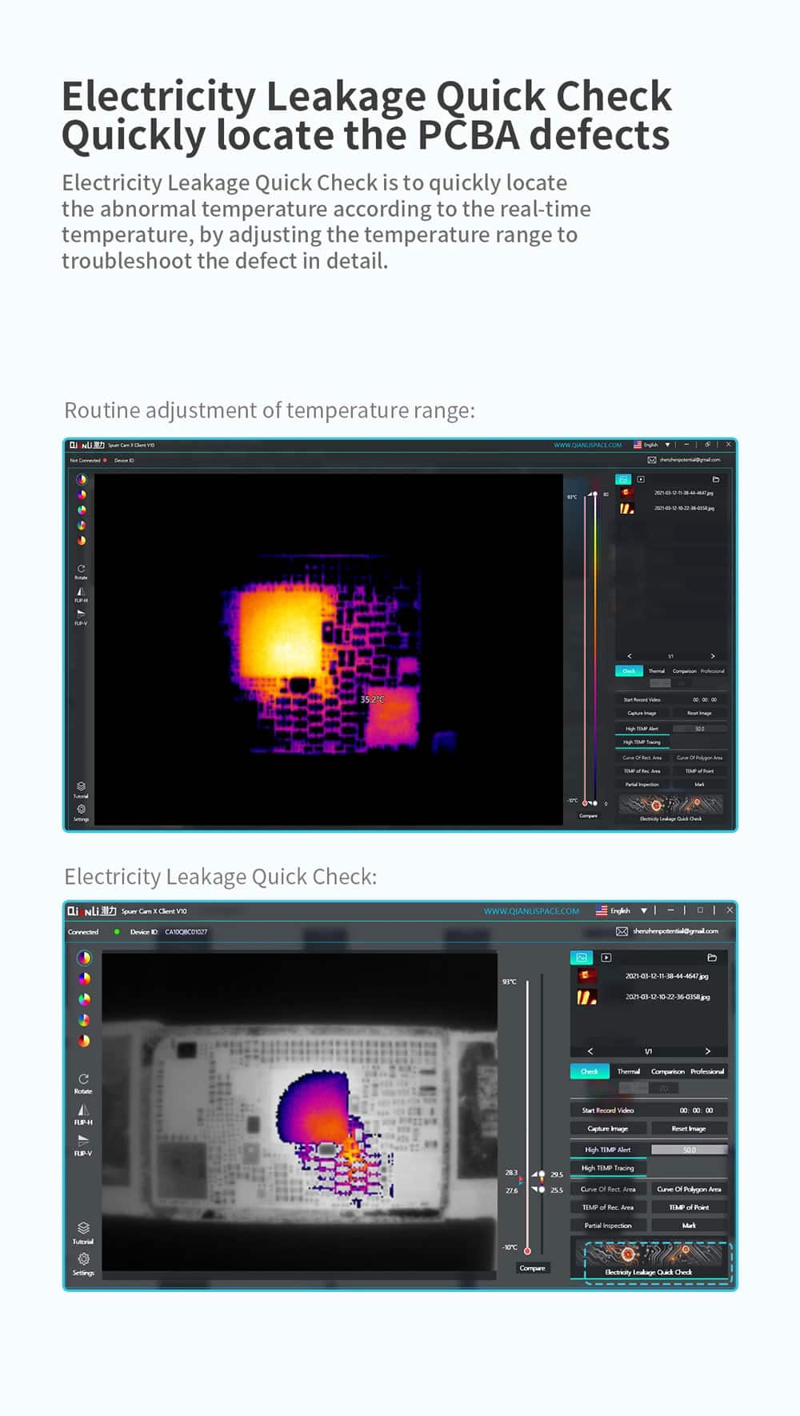Click the 29.5 upper temperature range slider handle
This screenshot has width=800, height=1416.
[x=542, y=1174]
